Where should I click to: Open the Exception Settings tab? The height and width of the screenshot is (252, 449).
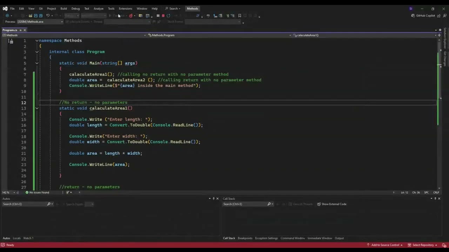click(x=266, y=238)
